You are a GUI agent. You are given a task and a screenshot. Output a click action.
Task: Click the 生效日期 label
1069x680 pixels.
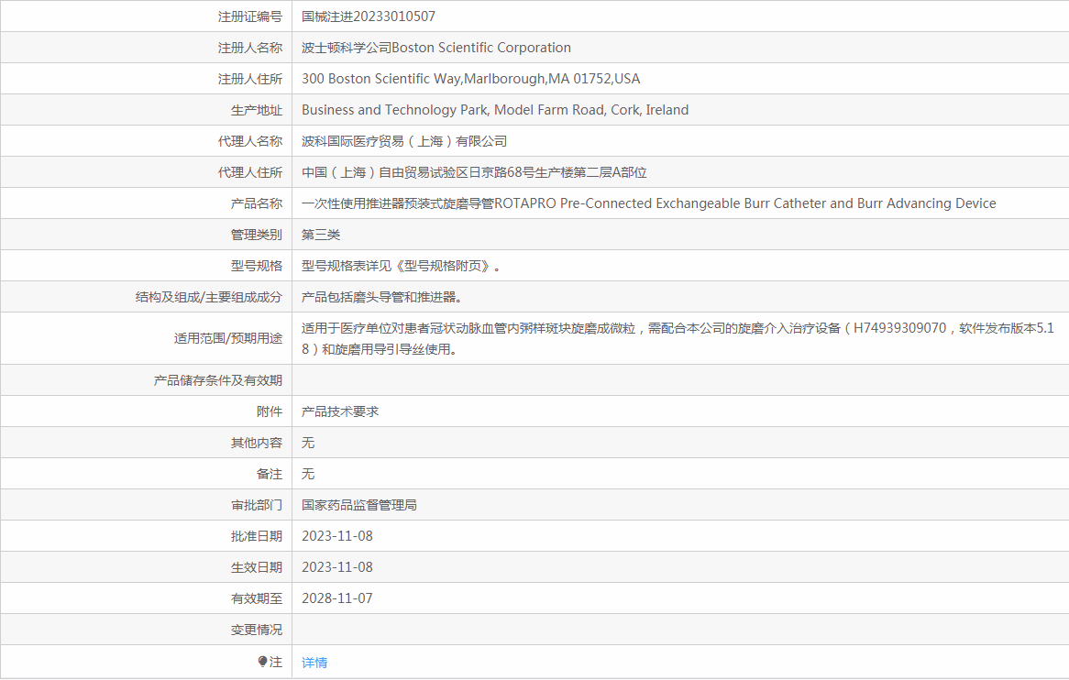[x=257, y=567]
